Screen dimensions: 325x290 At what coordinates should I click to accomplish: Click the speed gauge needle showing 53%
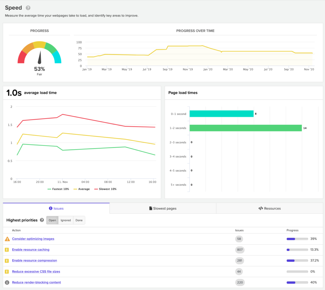pyautogui.click(x=40, y=57)
